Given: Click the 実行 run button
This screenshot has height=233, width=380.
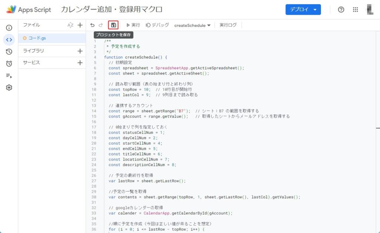Looking at the screenshot, I should [x=133, y=25].
